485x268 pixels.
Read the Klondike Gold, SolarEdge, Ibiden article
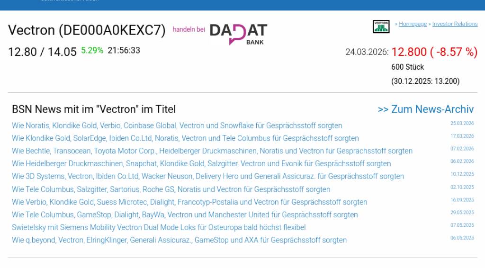coord(185,138)
